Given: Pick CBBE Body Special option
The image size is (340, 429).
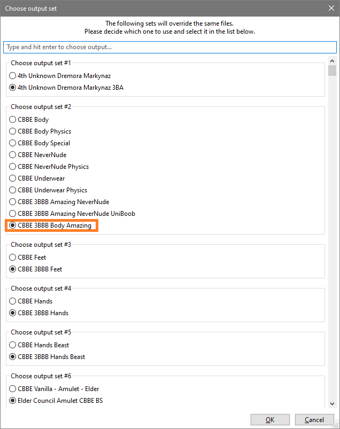Looking at the screenshot, I should click(x=40, y=143).
